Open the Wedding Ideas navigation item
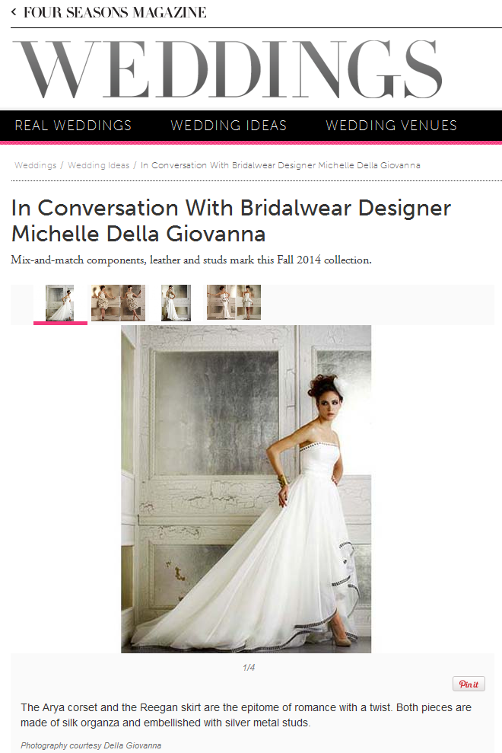 click(x=228, y=126)
